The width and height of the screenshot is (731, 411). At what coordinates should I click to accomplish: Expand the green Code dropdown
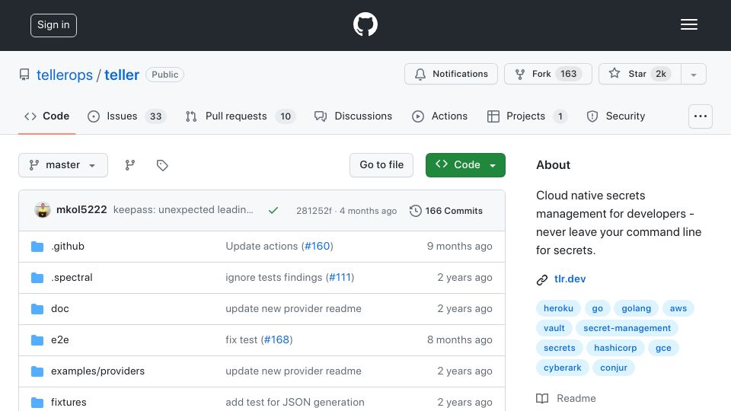pyautogui.click(x=465, y=165)
